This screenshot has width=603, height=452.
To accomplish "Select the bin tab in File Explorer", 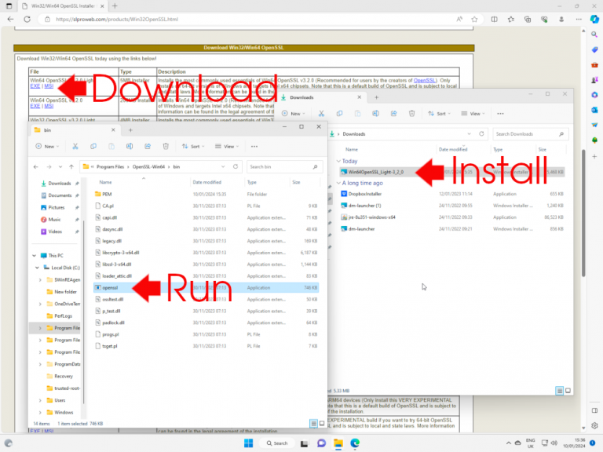I will point(75,130).
